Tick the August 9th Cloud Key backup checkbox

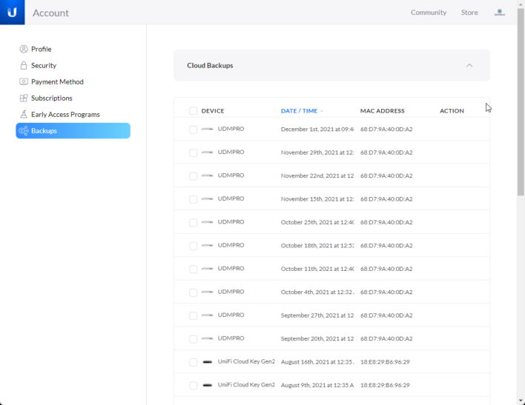pos(193,385)
